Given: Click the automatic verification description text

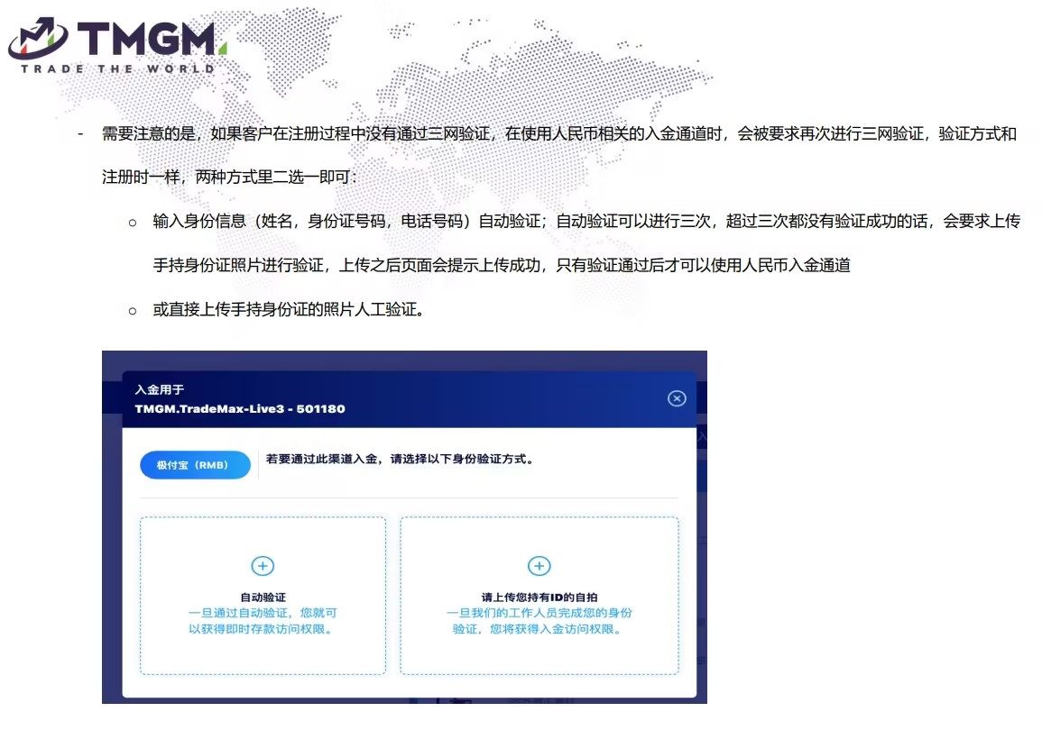Looking at the screenshot, I should point(263,621).
